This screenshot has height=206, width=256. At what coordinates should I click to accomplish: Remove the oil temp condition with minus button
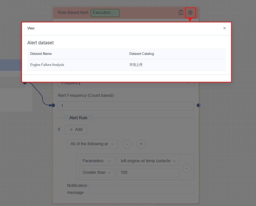coord(186,168)
